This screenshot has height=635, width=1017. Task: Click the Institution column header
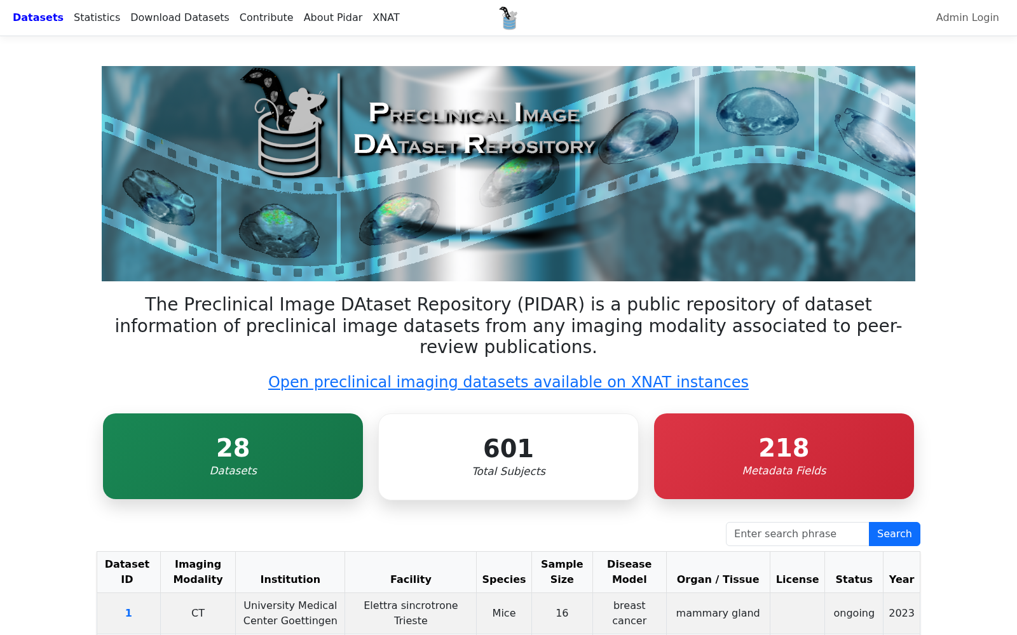coord(290,571)
